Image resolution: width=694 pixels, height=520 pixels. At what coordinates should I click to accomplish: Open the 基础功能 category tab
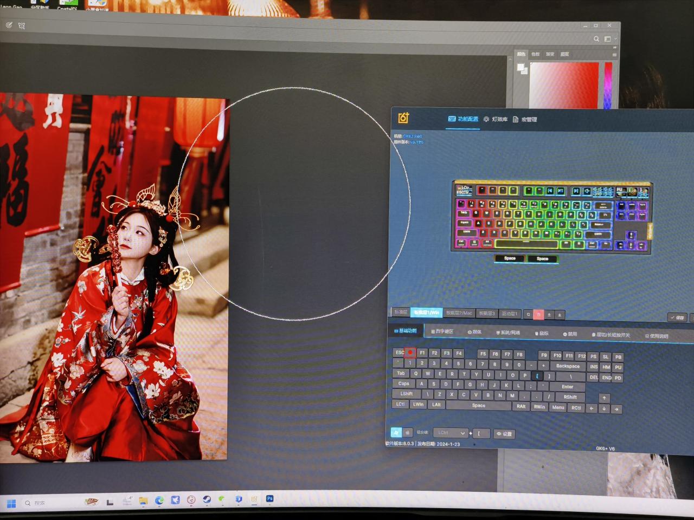406,330
